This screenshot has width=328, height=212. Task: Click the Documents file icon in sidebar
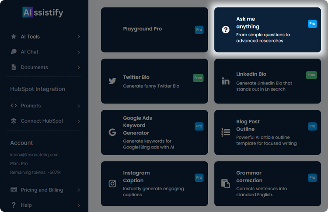(14, 67)
